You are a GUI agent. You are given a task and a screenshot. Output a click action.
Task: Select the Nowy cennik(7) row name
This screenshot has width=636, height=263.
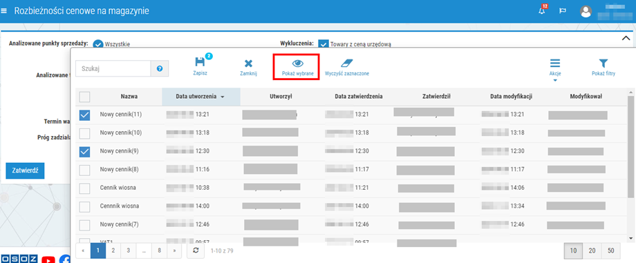click(x=119, y=224)
